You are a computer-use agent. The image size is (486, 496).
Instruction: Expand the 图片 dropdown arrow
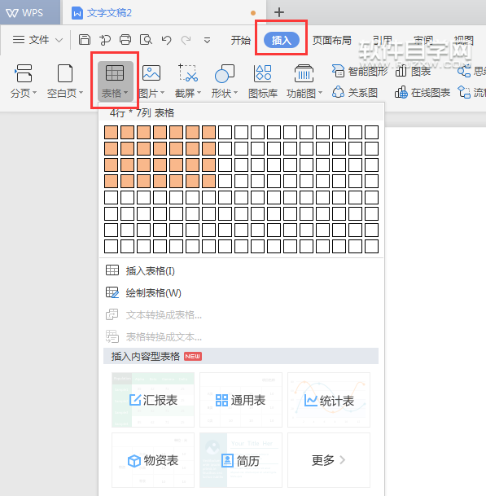(163, 93)
